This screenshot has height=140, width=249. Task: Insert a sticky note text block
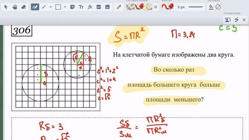coord(72,7)
